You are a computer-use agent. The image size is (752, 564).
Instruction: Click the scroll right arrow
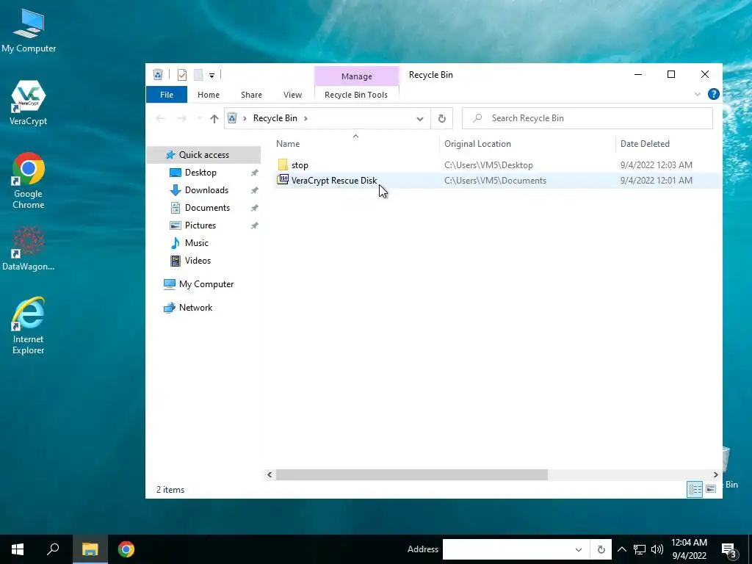tap(715, 475)
